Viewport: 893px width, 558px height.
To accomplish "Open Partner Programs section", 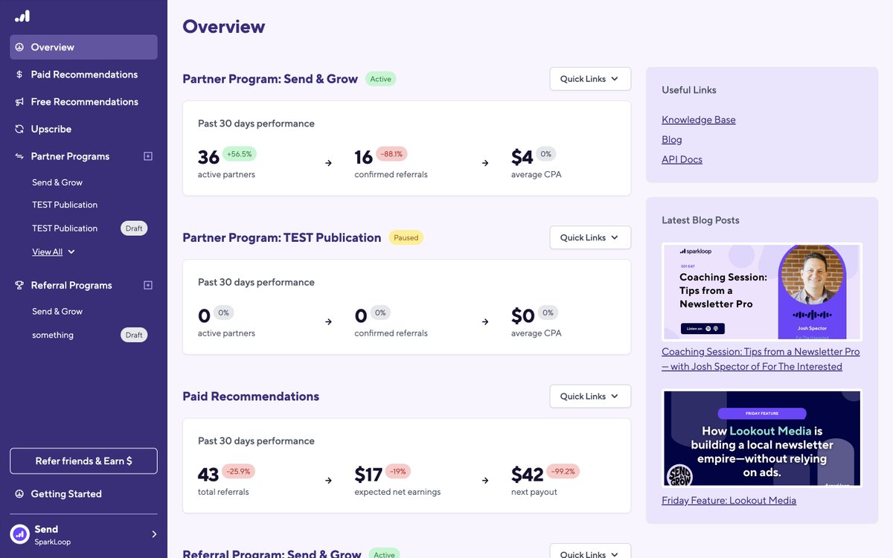I will (x=70, y=156).
